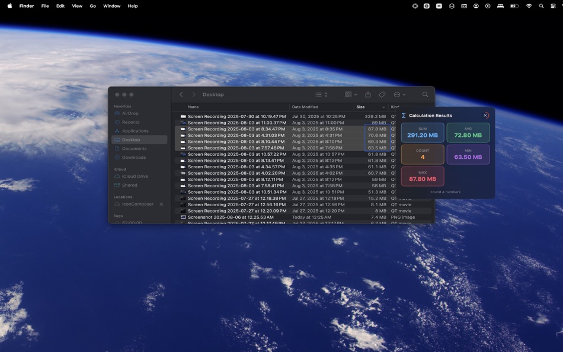
Task: Click the crosshair target menu bar icon
Action: (x=415, y=6)
